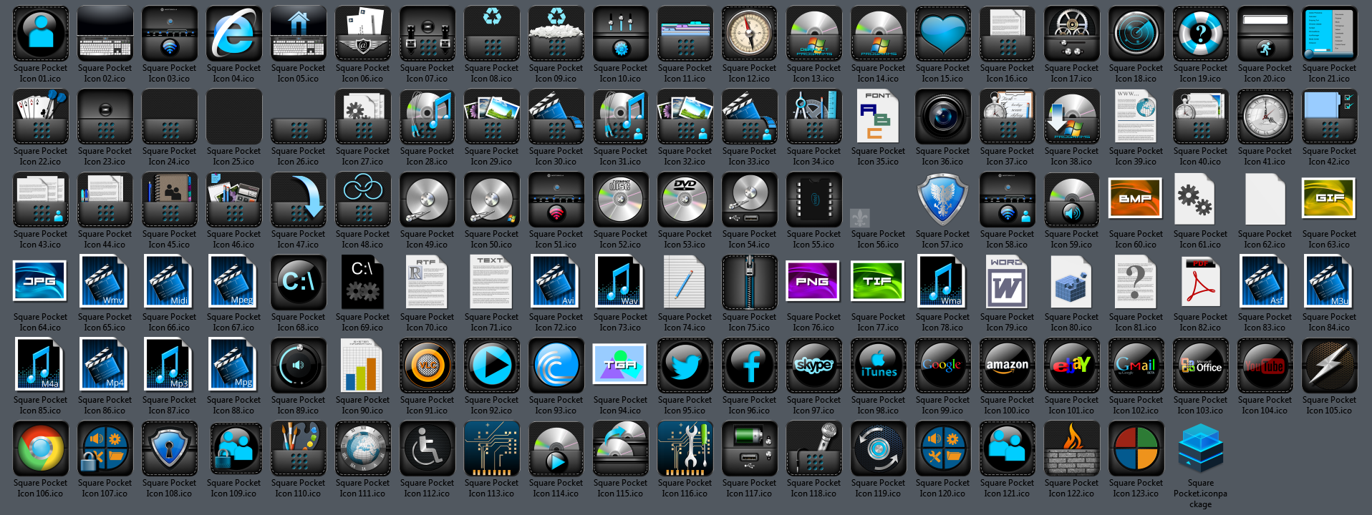Open the Square Pocket.iconpackage file
Viewport: 1372px width, 515px height.
coord(1201,448)
